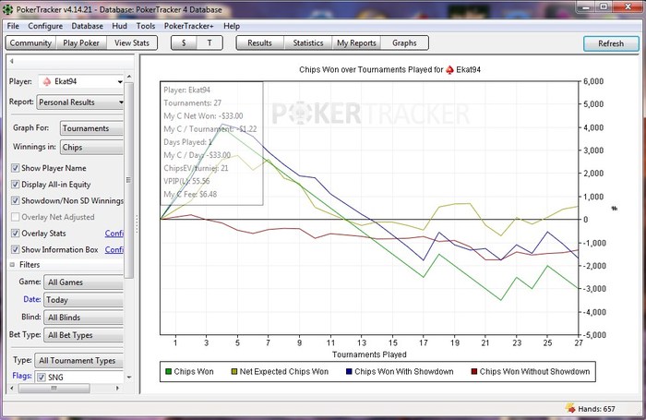Open the Tools menu
646x420 pixels.
(146, 26)
